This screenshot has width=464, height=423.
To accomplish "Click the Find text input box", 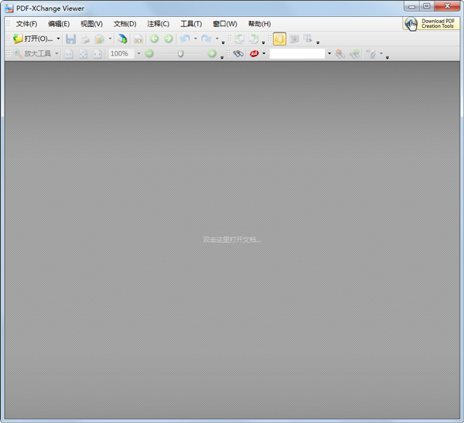I will click(298, 53).
